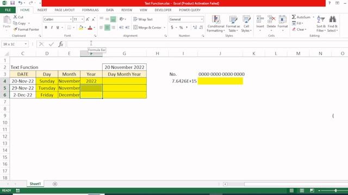This screenshot has width=348, height=195.
Task: Add a new sheet with plus button
Action: (55, 184)
